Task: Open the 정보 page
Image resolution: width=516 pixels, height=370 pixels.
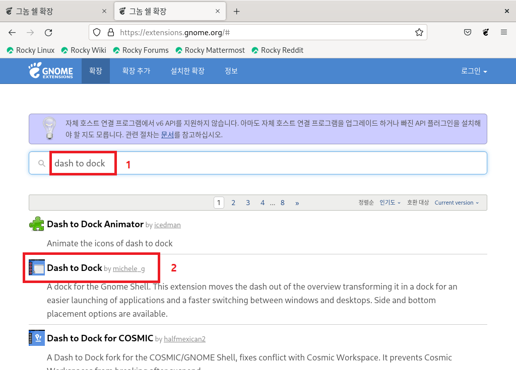Action: point(231,71)
